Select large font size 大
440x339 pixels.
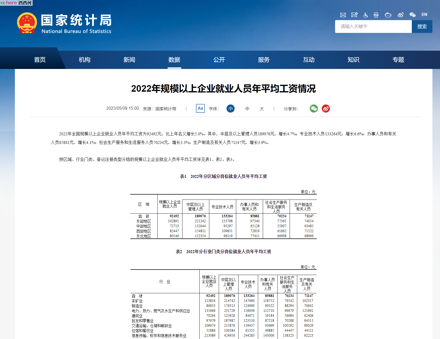coord(262,109)
